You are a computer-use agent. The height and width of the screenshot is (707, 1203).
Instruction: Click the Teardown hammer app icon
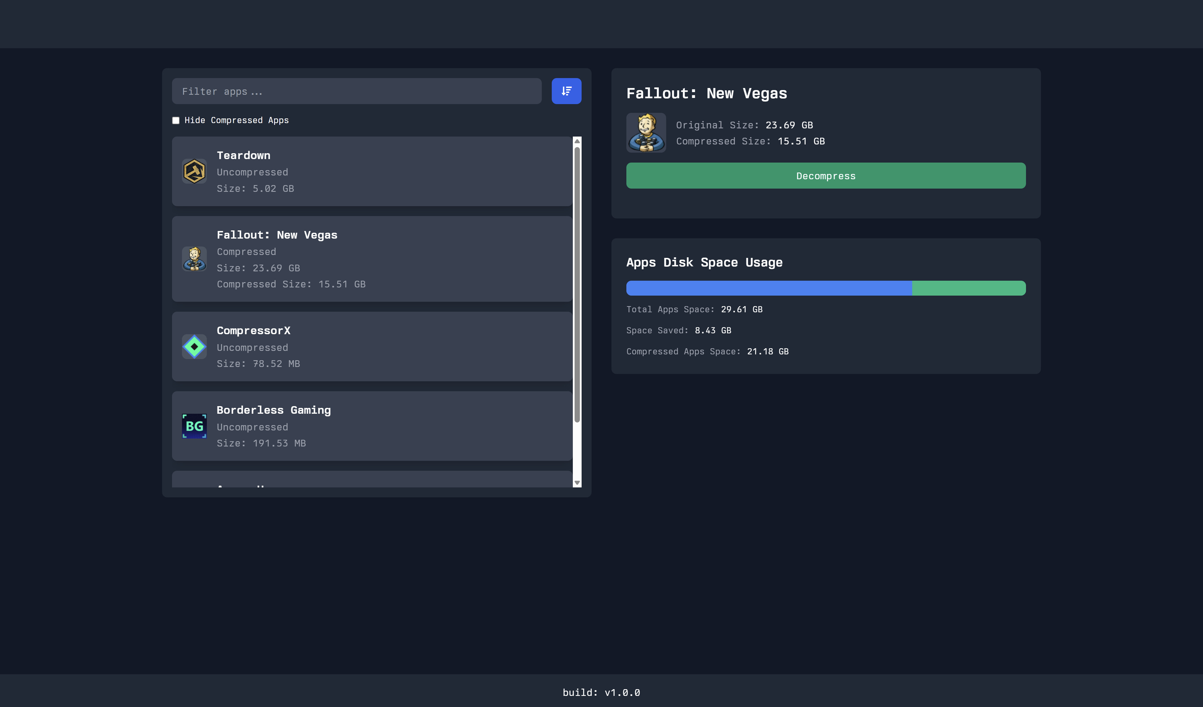tap(194, 171)
